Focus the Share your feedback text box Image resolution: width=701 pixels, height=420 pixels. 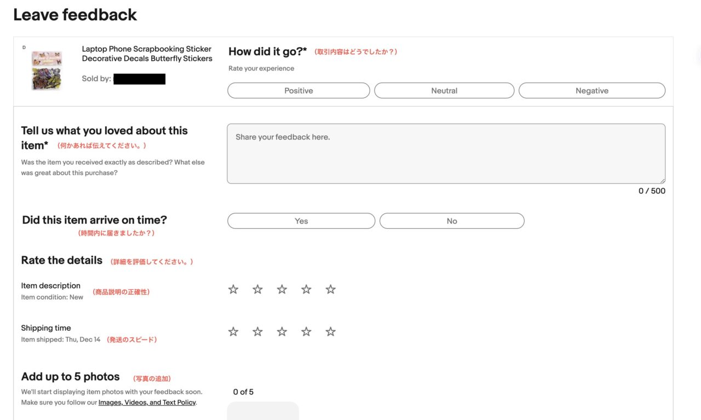coord(446,154)
